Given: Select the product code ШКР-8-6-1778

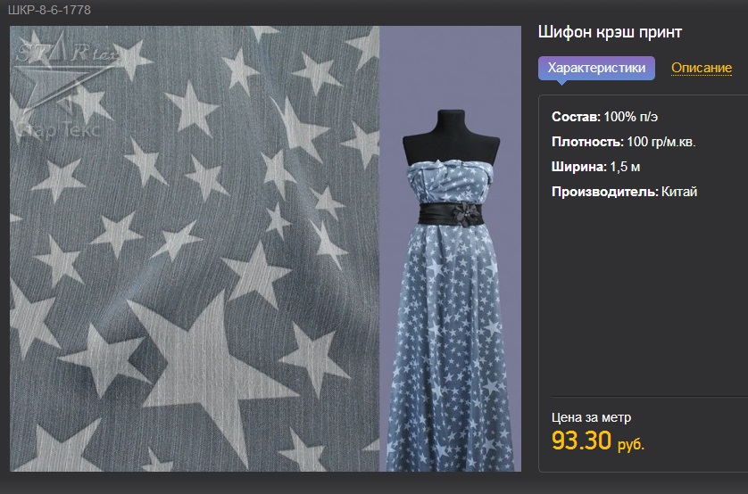Looking at the screenshot, I should tap(49, 10).
